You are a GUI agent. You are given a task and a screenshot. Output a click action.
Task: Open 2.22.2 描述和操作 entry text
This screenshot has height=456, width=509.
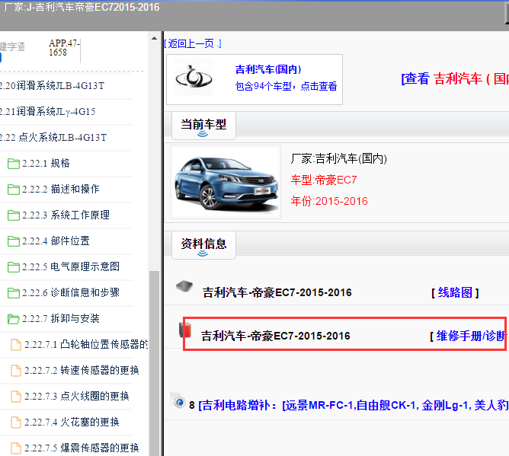click(60, 190)
